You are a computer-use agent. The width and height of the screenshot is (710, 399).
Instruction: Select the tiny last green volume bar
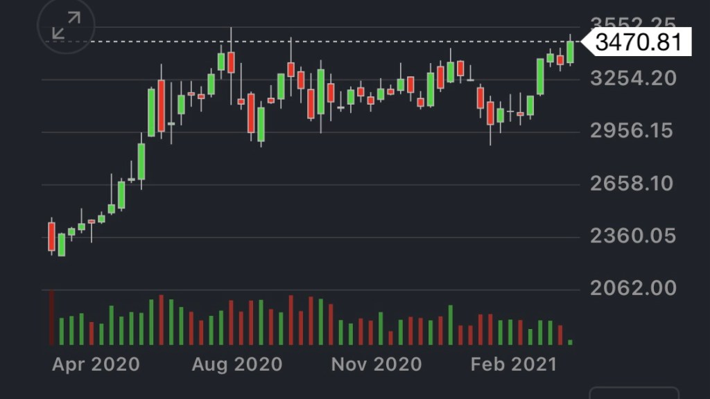(x=570, y=342)
